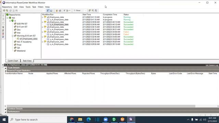Screen dimensions: 219x123
Task: Open Zoom from the taskbar
Action: [x=106, y=120]
